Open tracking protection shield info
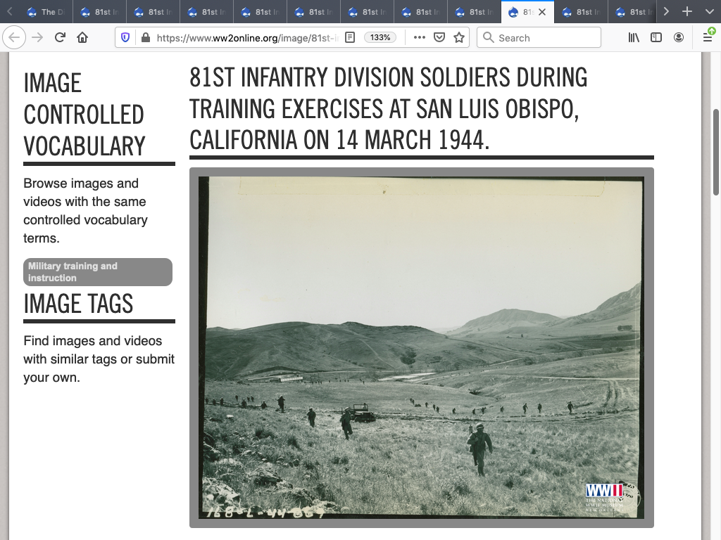The width and height of the screenshot is (721, 540). click(125, 38)
